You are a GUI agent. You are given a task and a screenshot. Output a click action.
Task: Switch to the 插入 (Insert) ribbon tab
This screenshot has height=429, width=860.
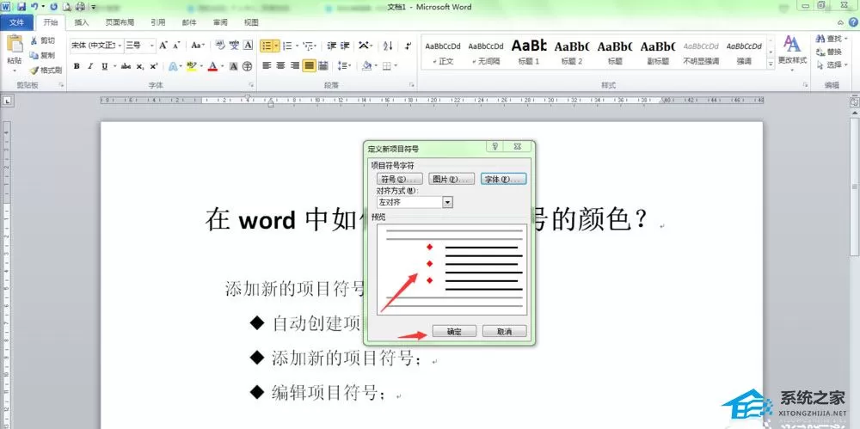click(82, 22)
